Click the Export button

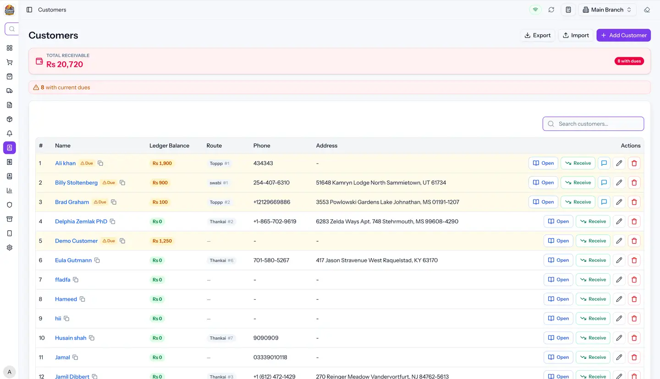538,35
